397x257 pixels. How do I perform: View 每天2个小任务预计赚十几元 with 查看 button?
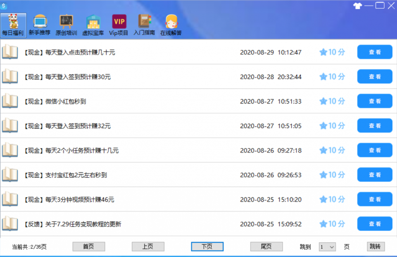375,150
